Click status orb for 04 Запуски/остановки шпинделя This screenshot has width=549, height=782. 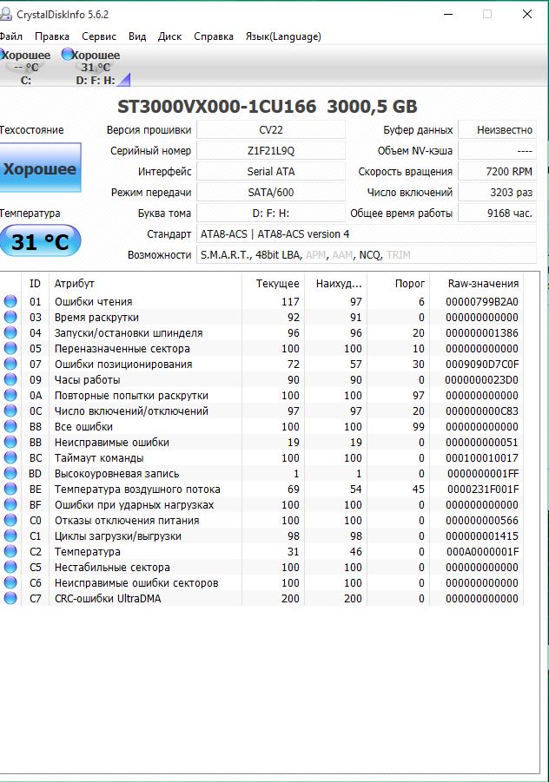coord(10,332)
